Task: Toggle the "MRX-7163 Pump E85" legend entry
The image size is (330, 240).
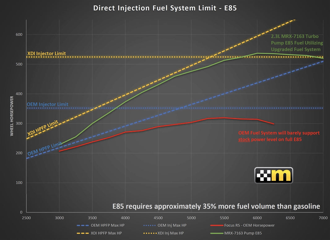Action: [236, 233]
